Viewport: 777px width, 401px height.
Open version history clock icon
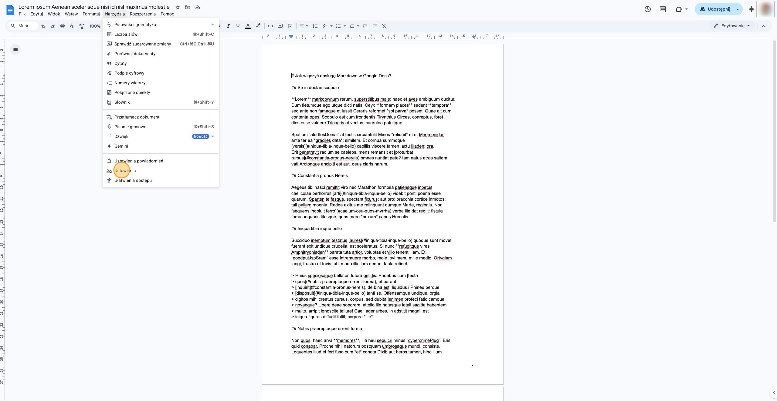pyautogui.click(x=647, y=9)
